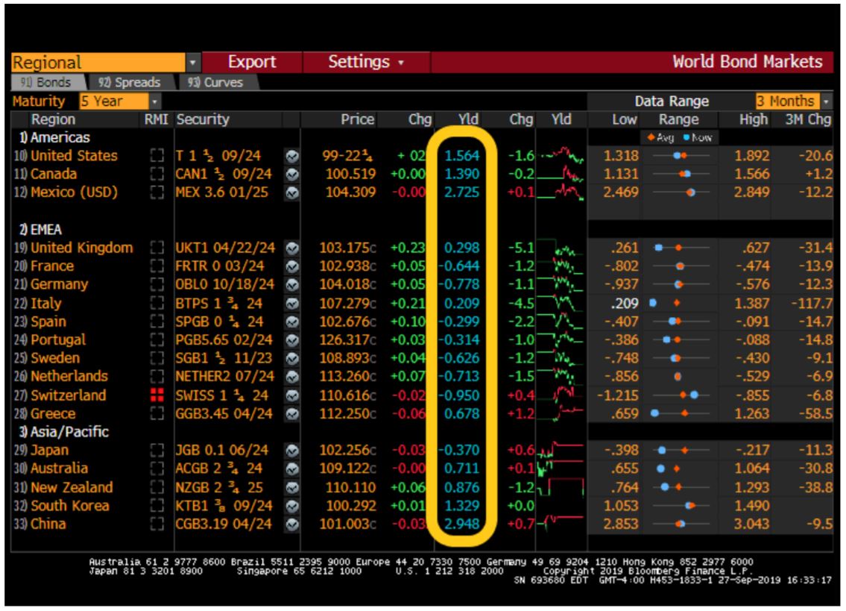Click the chart icon in the Netherlands row
Image resolution: width=846 pixels, height=611 pixels.
coord(292,377)
